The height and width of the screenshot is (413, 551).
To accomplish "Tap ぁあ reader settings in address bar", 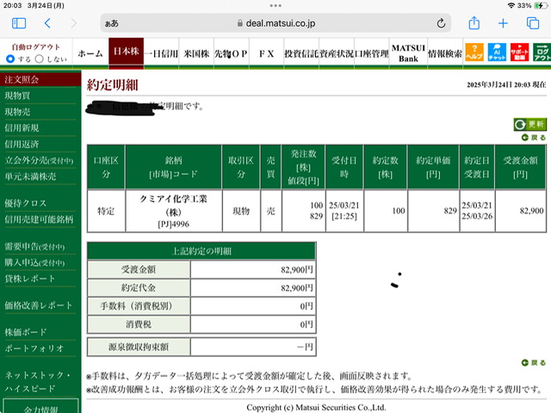I will (112, 23).
